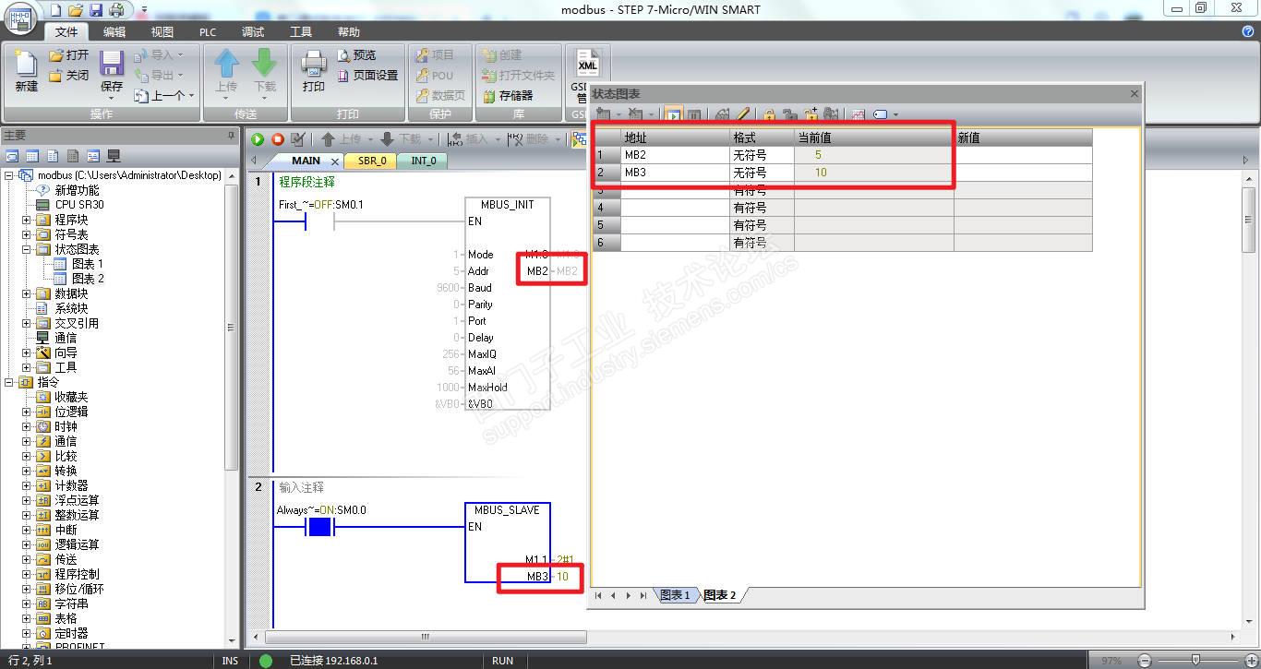Click the 关闭 (Close) project button
The width and height of the screenshot is (1261, 669).
pyautogui.click(x=69, y=76)
